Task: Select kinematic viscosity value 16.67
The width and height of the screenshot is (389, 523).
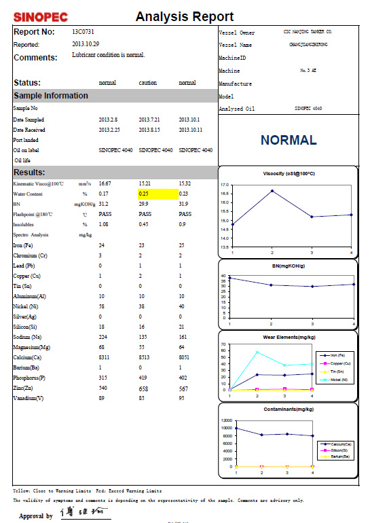Action: pyautogui.click(x=105, y=183)
